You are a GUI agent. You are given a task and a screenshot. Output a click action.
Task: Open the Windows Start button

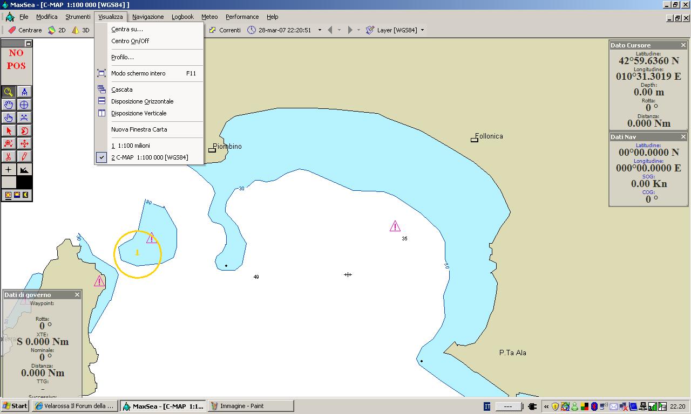(15, 406)
